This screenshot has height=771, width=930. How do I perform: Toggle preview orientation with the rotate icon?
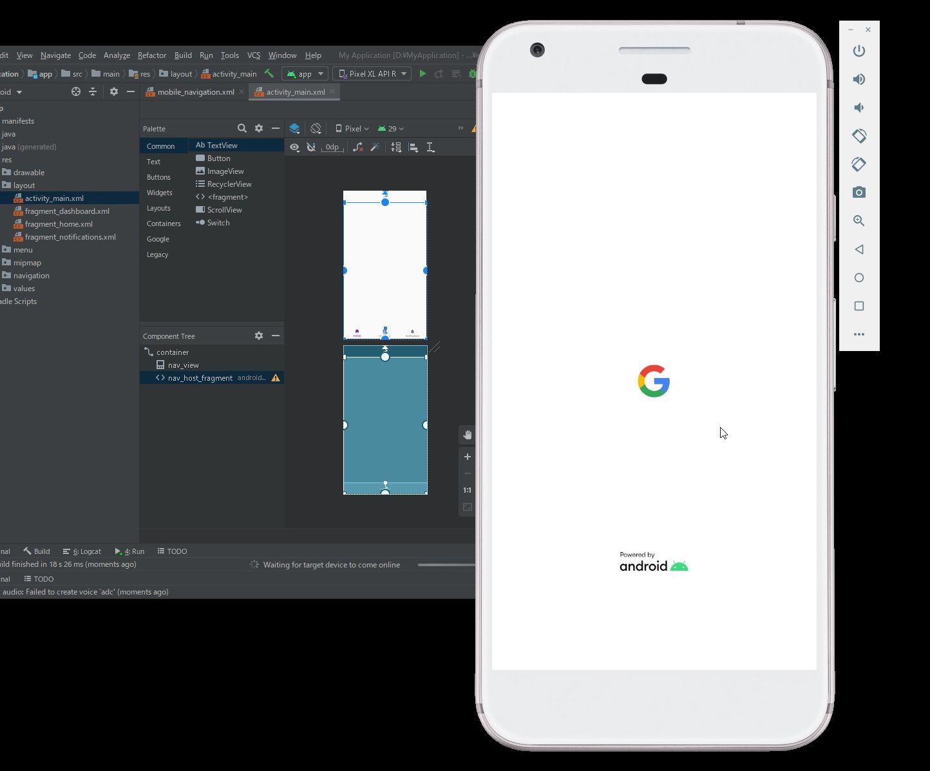click(x=316, y=128)
